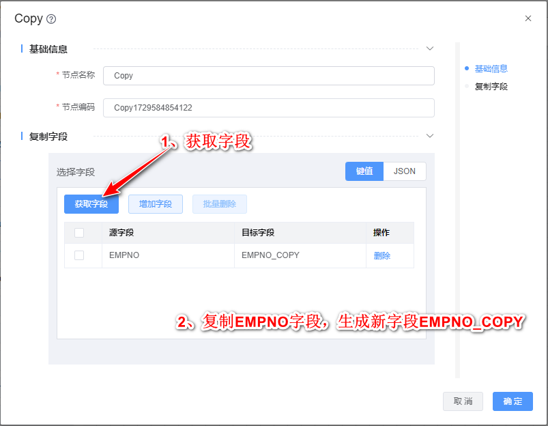Collapse the 基础信息 section chevron
The height and width of the screenshot is (426, 548).
429,48
